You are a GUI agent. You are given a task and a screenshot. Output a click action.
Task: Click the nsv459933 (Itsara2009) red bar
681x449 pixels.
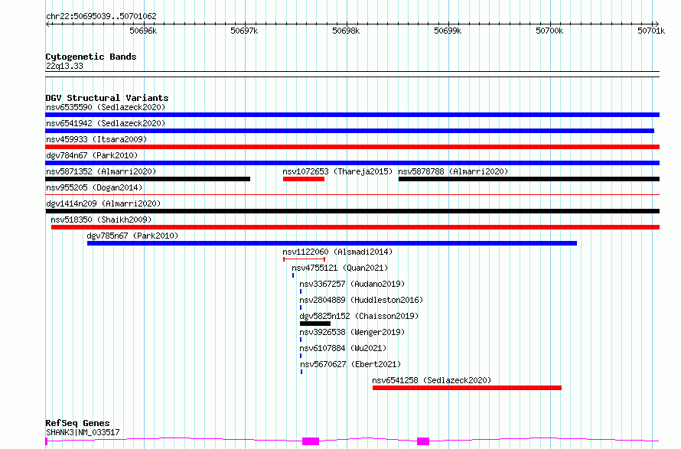pyautogui.click(x=352, y=147)
